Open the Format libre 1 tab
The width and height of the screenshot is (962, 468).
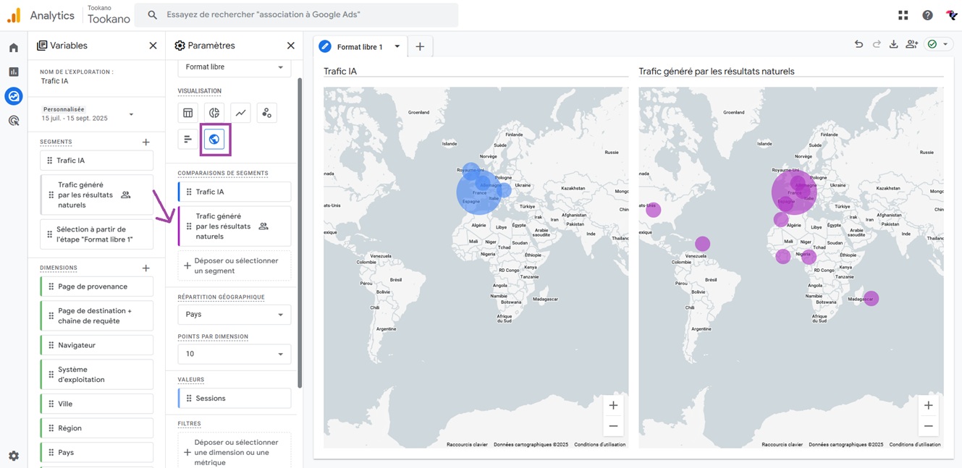click(x=360, y=47)
